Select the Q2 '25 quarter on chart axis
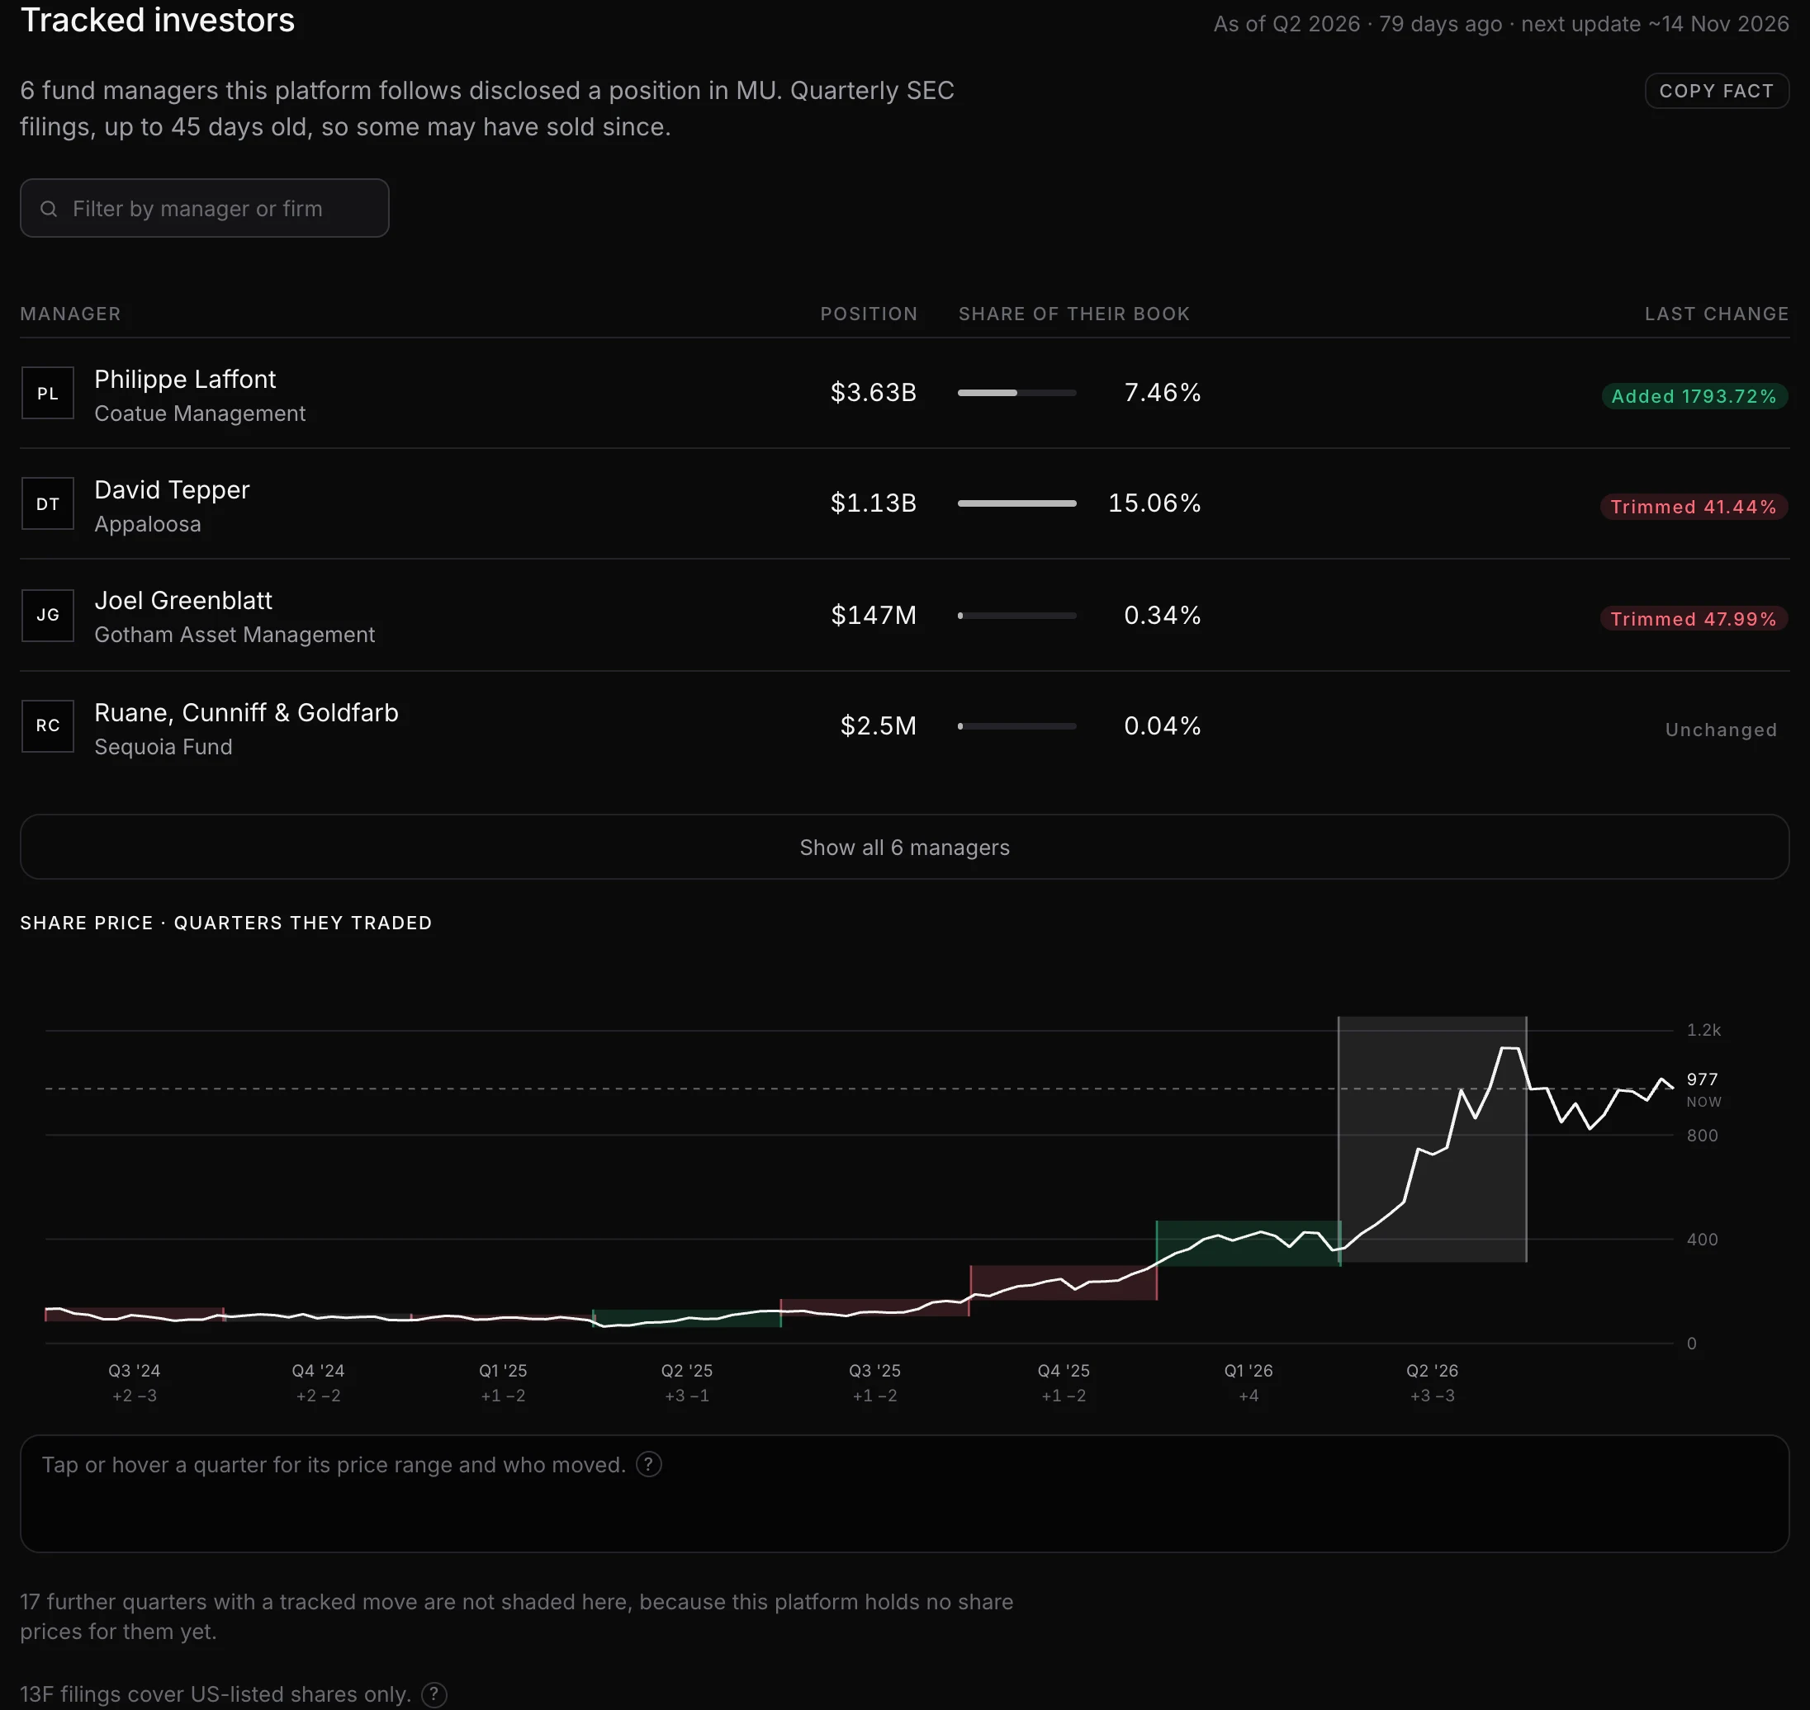The height and width of the screenshot is (1710, 1810). (687, 1371)
